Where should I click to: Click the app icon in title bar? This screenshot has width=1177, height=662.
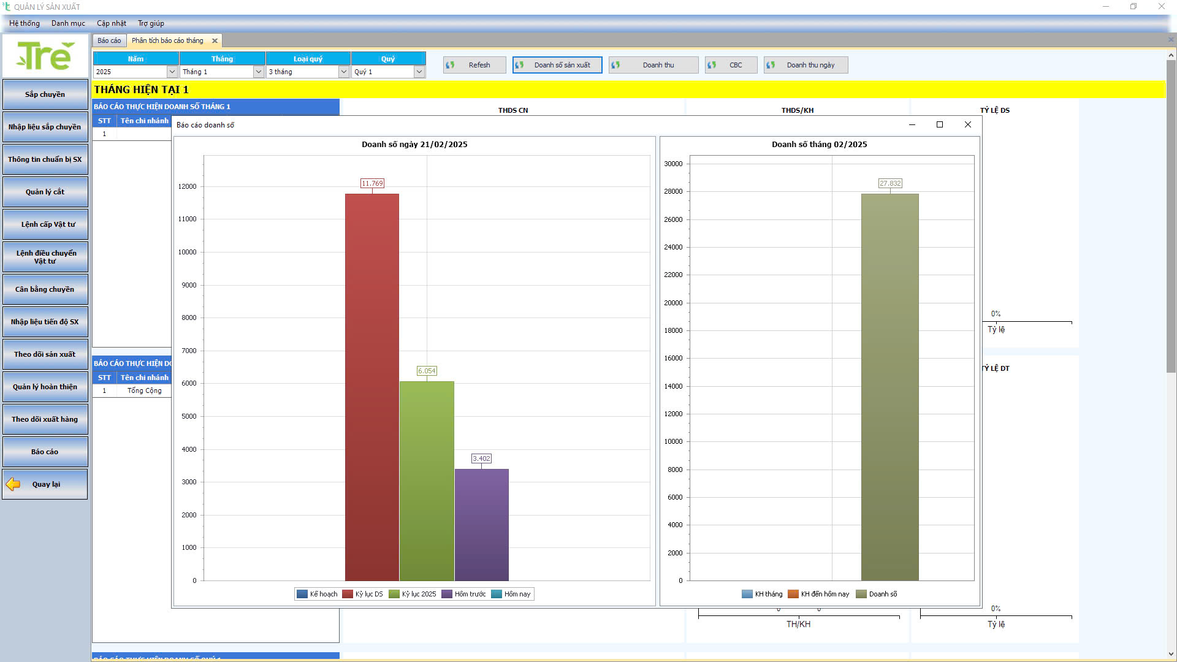point(7,7)
